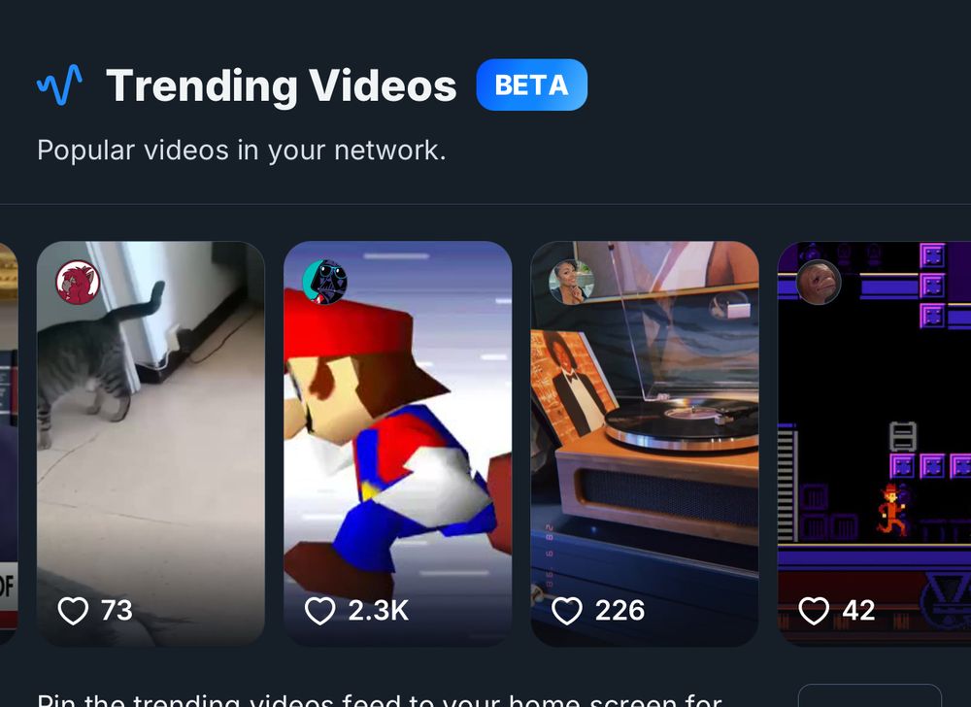Click the heart icon on the platformer video
Screen dimensions: 971x707
tap(812, 610)
